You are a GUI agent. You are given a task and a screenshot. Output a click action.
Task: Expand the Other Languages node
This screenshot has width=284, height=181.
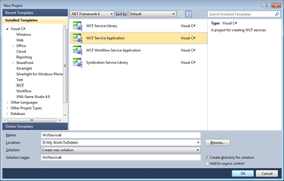point(7,103)
